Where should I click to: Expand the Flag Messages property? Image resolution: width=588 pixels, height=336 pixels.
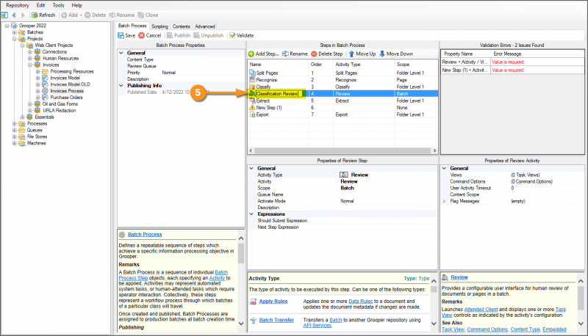point(443,200)
